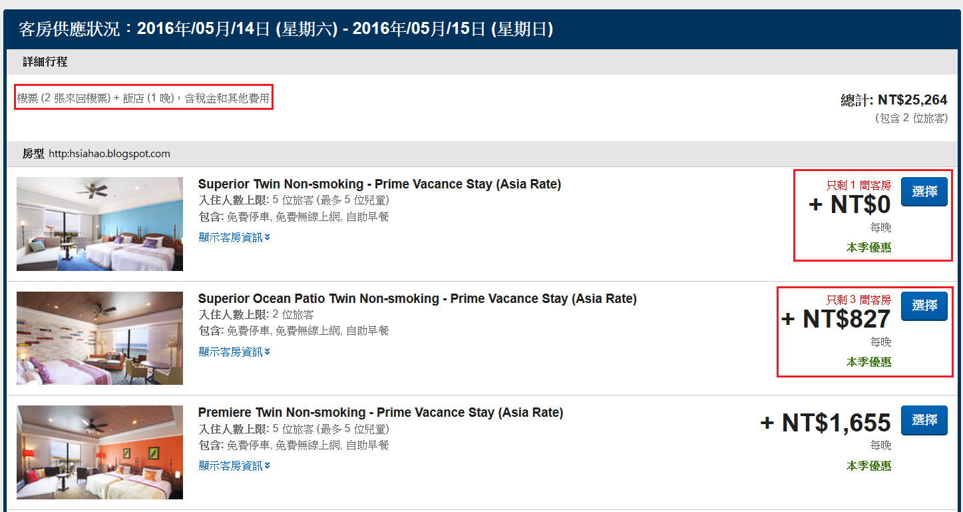Click the Superior Ocean Patio Twin title
Screen dimensions: 963x512
pos(417,299)
